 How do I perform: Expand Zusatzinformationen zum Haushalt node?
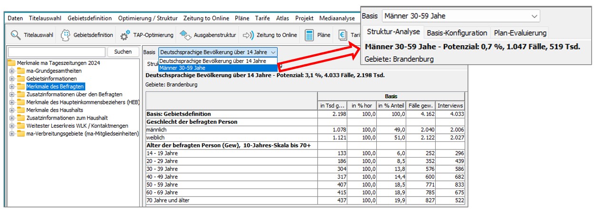pyautogui.click(x=12, y=118)
